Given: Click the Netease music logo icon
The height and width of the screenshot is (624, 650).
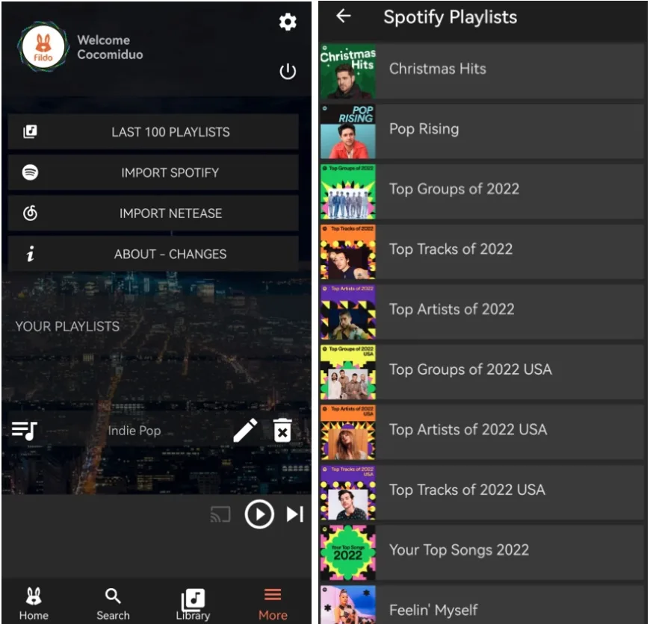Looking at the screenshot, I should [31, 213].
